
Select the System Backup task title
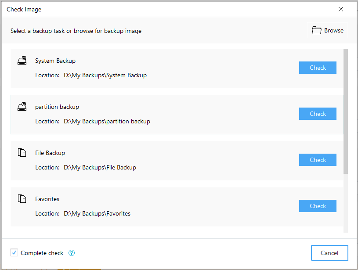click(x=55, y=61)
